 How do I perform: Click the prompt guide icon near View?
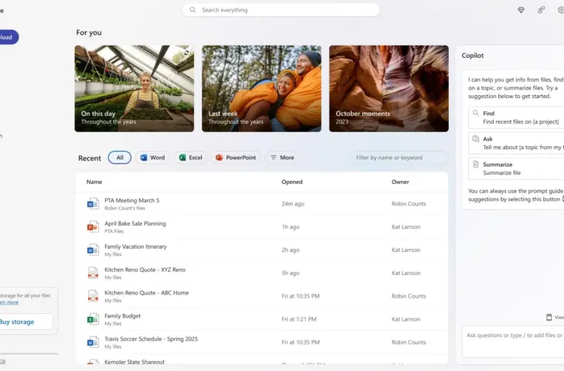[x=549, y=317]
